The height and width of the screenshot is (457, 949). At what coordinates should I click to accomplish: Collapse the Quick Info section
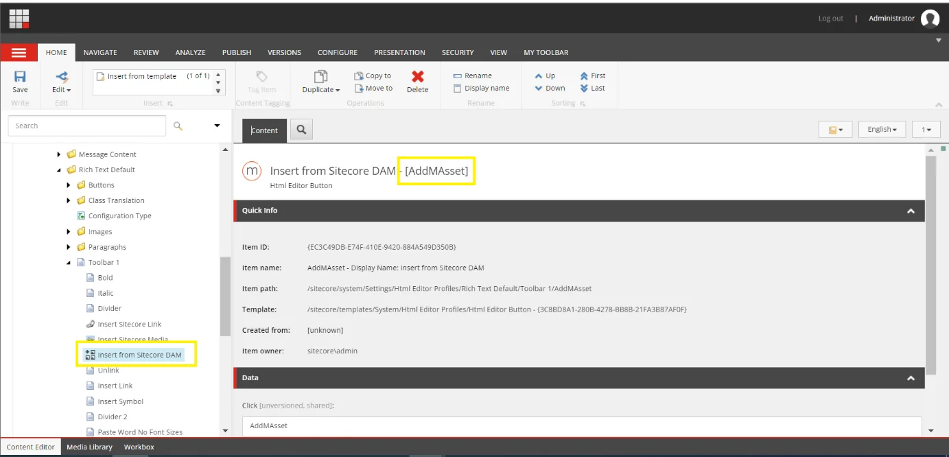[x=911, y=211]
